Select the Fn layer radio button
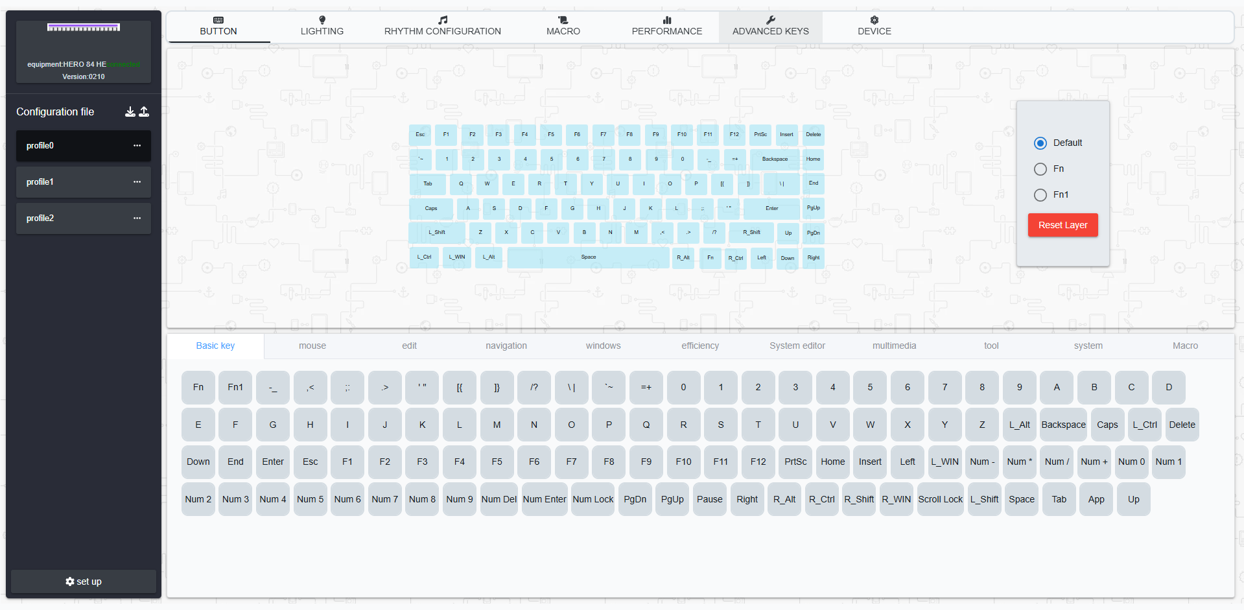The width and height of the screenshot is (1244, 610). click(1040, 169)
